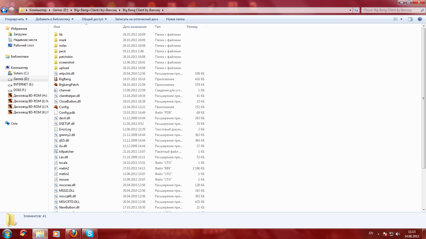Click the change view icon

[396, 19]
